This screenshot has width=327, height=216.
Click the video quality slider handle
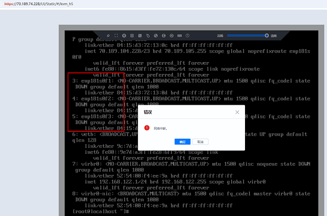(267, 36)
